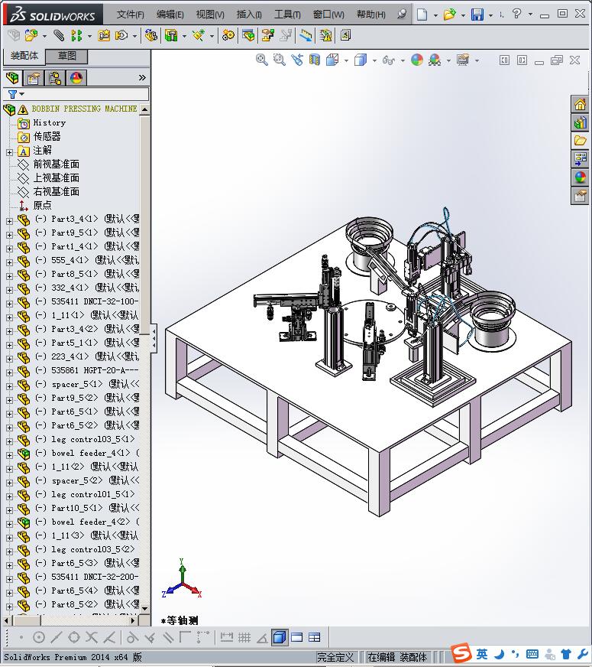Viewport: 592px width, 667px height.
Task: Click the Section View icon
Action: tap(314, 60)
